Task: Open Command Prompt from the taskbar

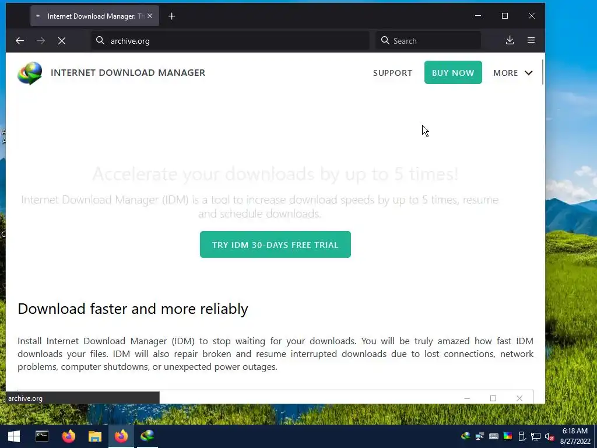Action: point(42,436)
